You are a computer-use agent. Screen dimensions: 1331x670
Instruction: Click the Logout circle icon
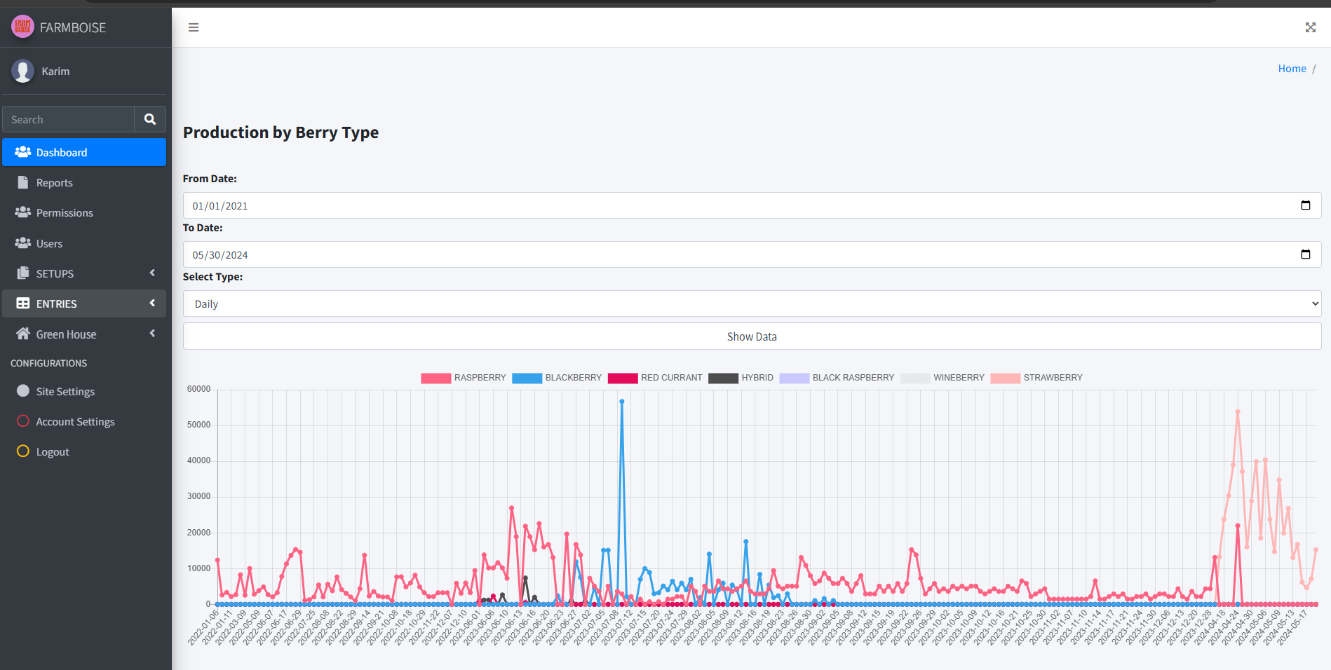click(23, 451)
